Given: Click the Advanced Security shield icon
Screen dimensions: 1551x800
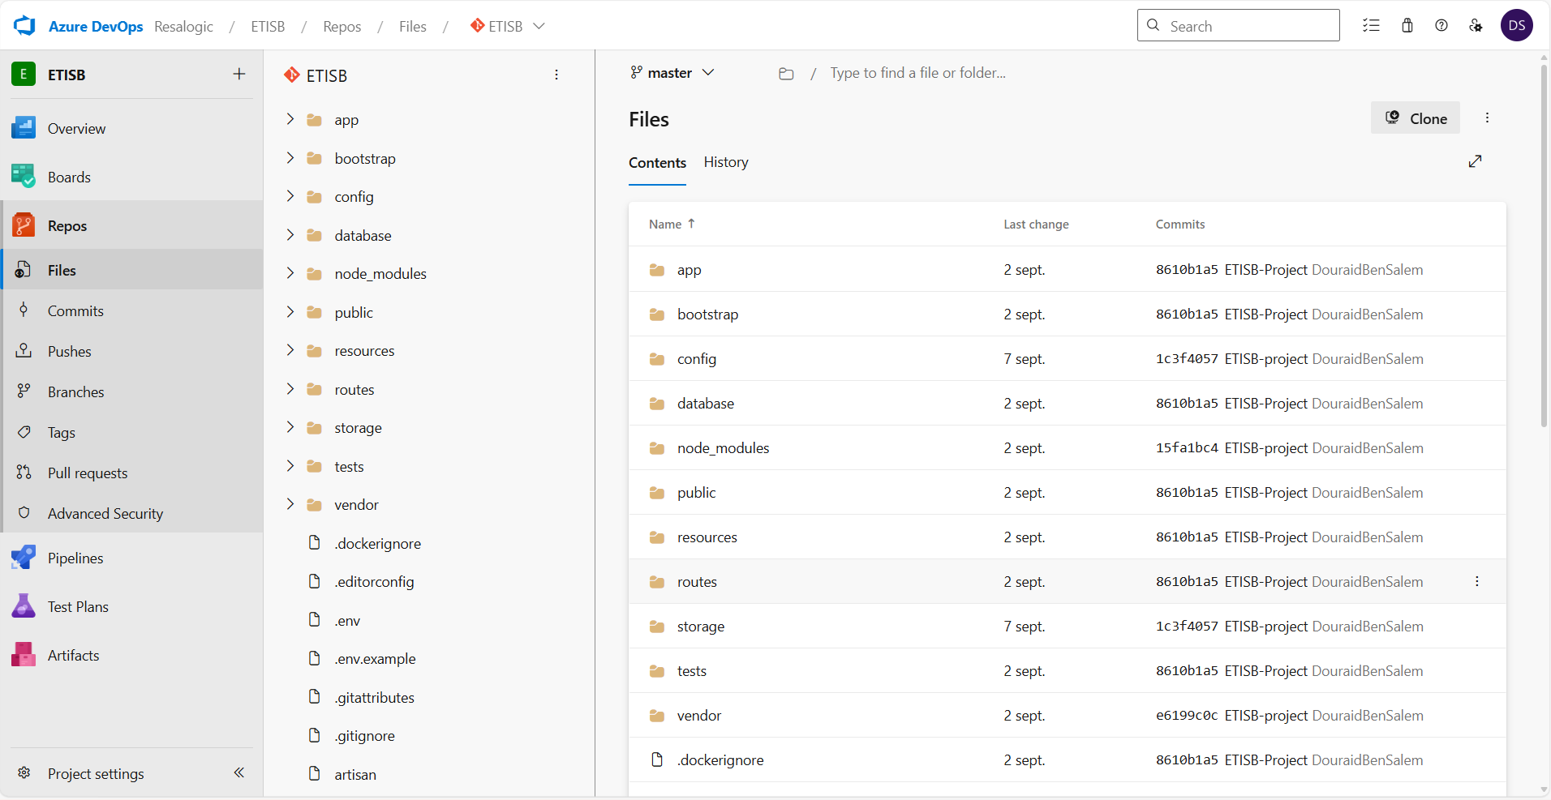Looking at the screenshot, I should coord(24,512).
